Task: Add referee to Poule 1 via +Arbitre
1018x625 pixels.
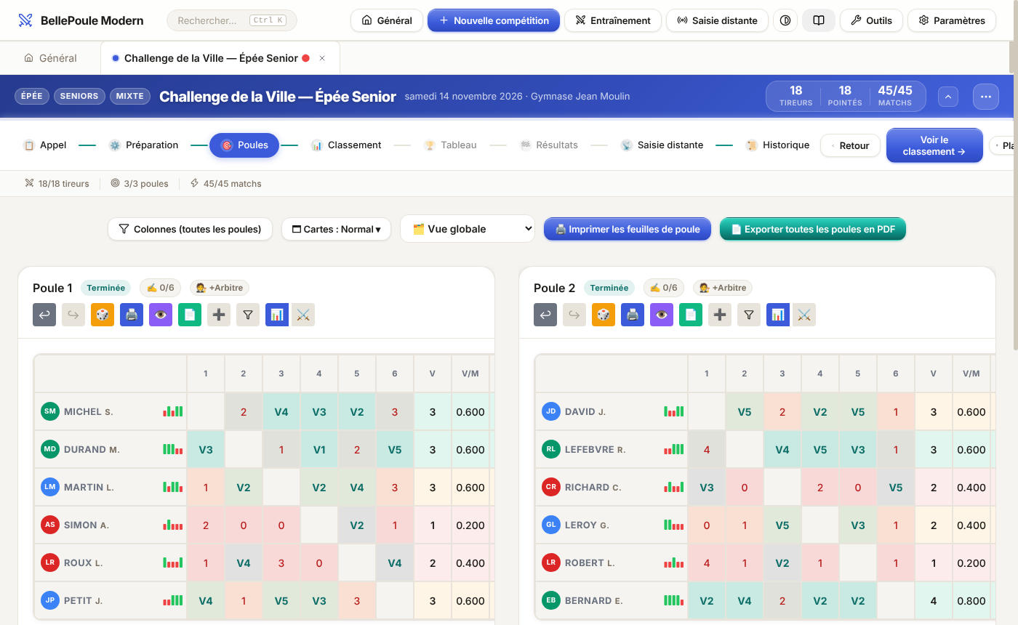Action: [x=220, y=288]
